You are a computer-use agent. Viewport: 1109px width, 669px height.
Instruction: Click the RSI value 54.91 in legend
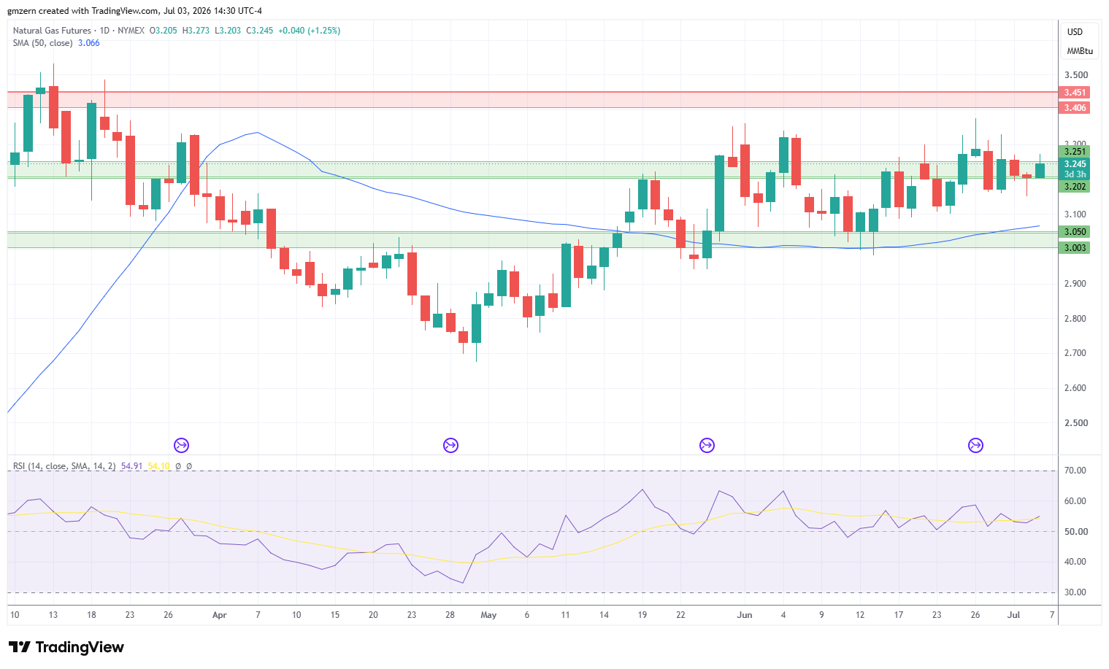pos(131,466)
